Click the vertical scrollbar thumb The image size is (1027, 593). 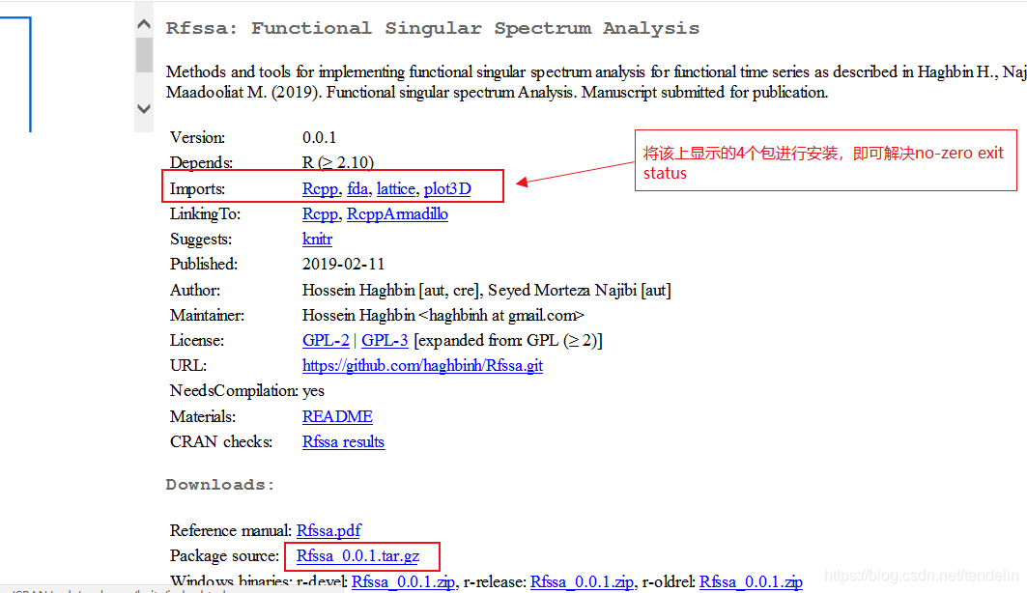(144, 55)
